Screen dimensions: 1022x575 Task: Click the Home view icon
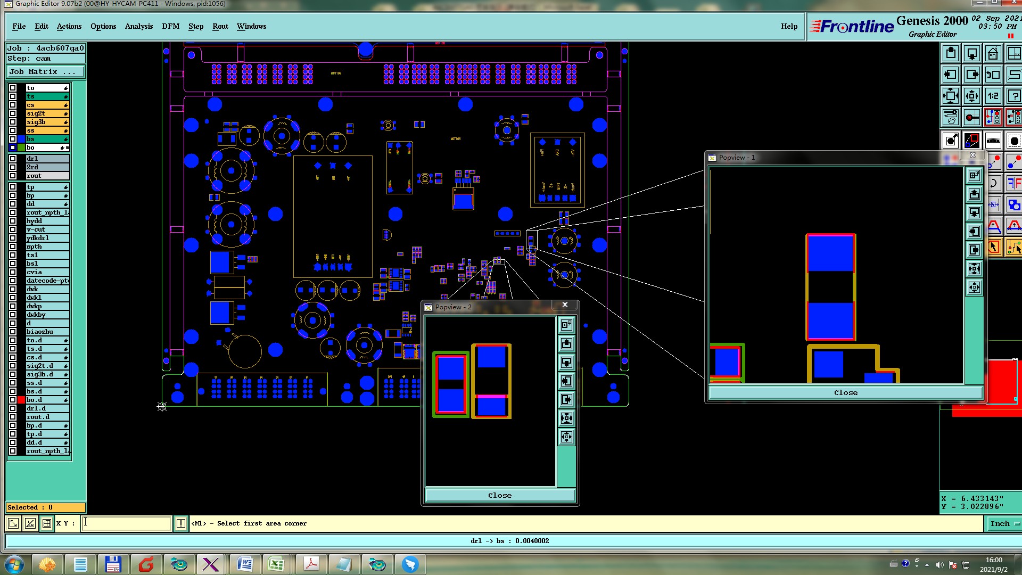coord(993,54)
